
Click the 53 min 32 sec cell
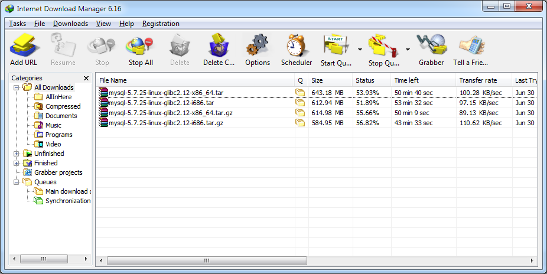pos(413,103)
